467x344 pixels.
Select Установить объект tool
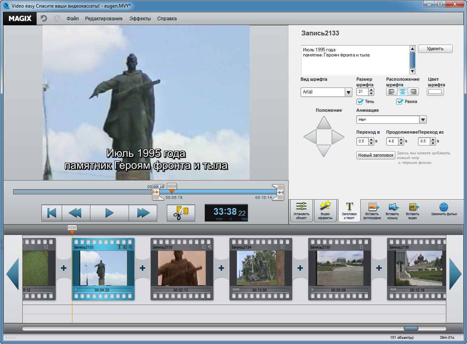point(301,211)
